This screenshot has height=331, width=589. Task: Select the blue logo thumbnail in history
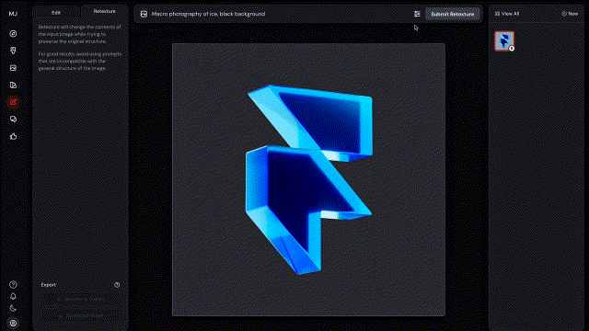(504, 40)
